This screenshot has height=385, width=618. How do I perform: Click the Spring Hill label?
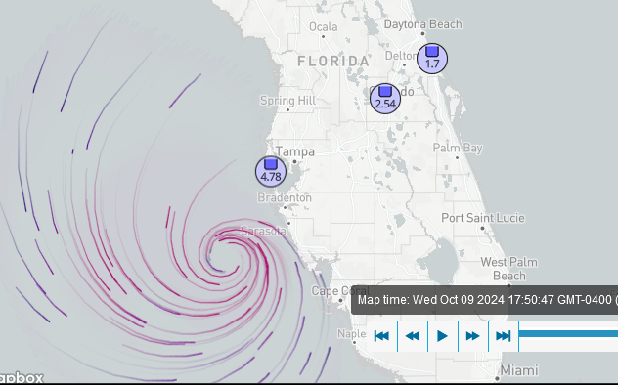[x=287, y=101]
